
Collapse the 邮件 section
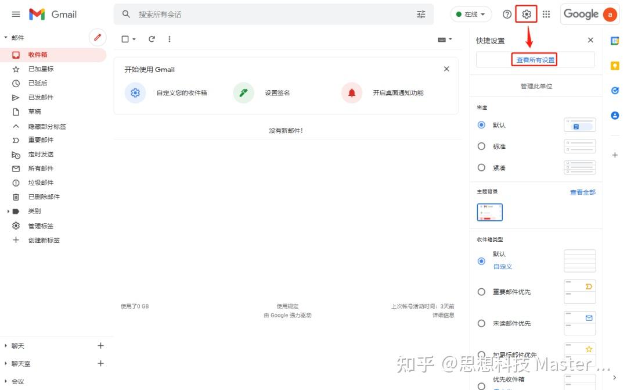pos(6,37)
